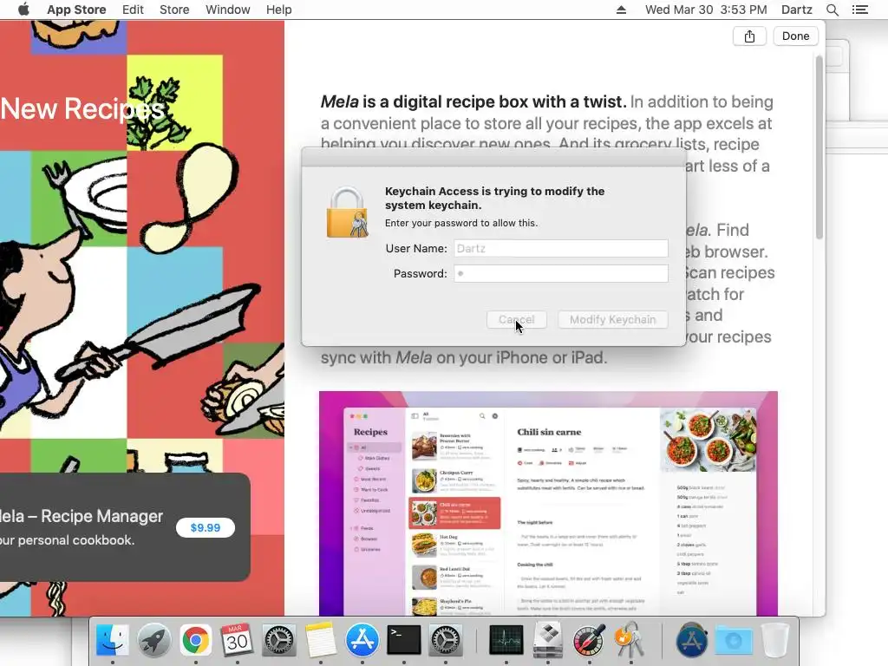Click the blue App Store dock icon
The height and width of the screenshot is (666, 888).
(362, 640)
